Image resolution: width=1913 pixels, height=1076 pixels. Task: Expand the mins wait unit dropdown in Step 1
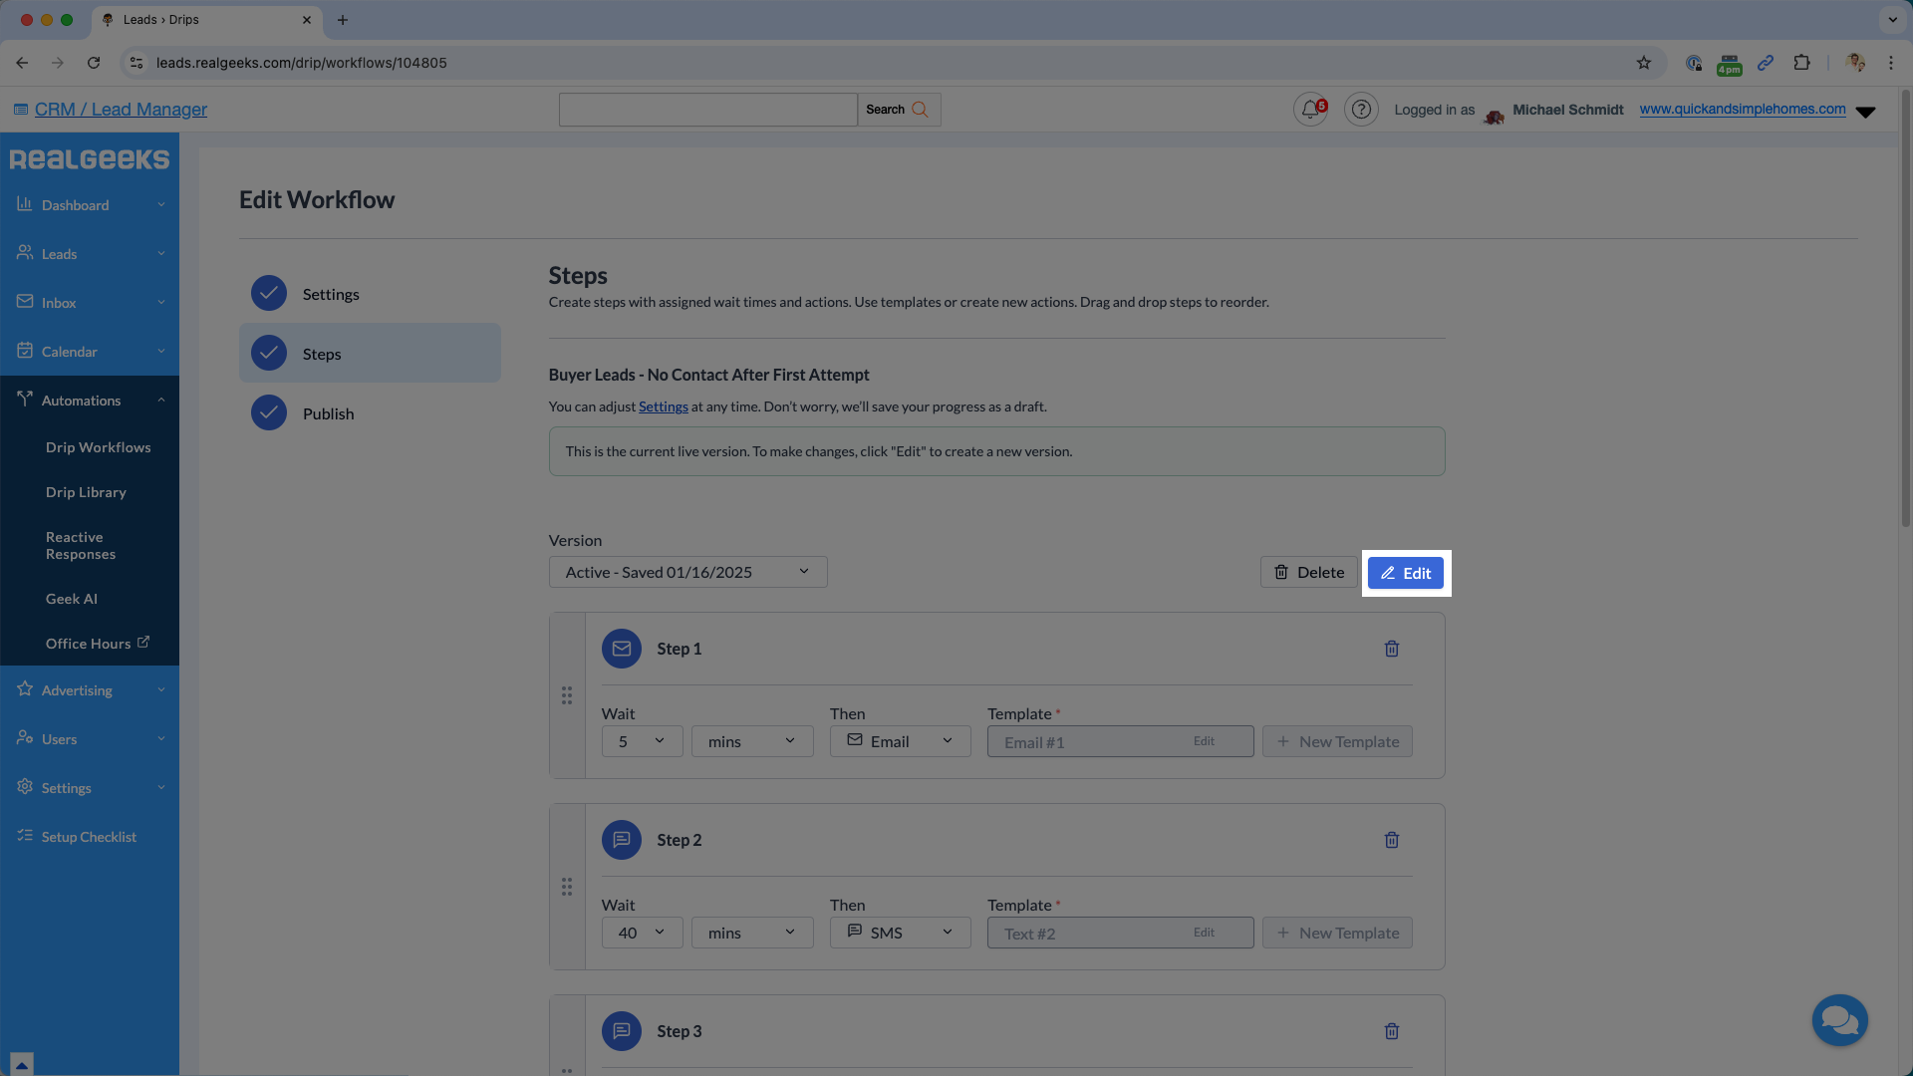tap(751, 740)
